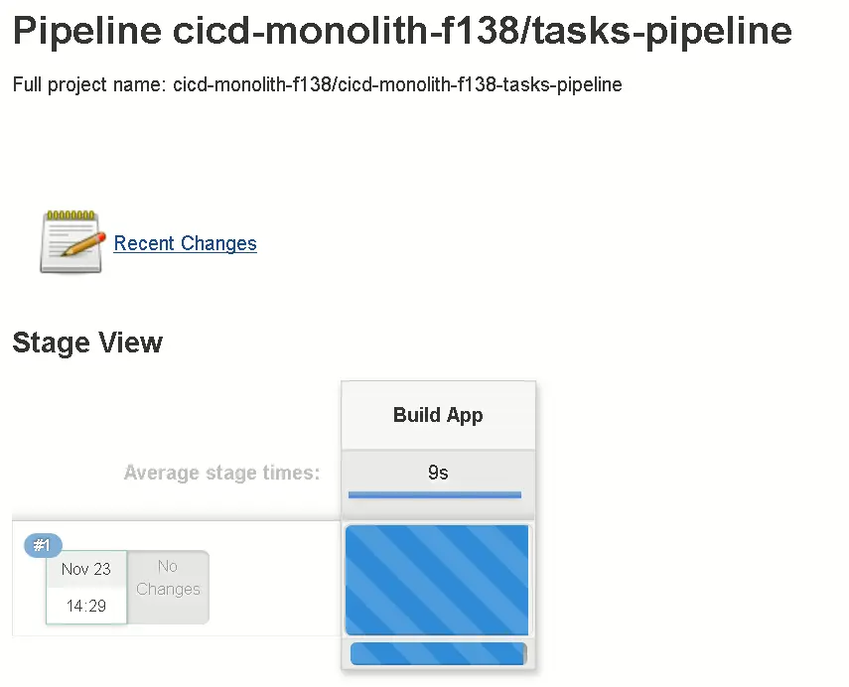This screenshot has width=849, height=687.
Task: Click the Recent Changes notepad icon
Action: click(x=71, y=241)
